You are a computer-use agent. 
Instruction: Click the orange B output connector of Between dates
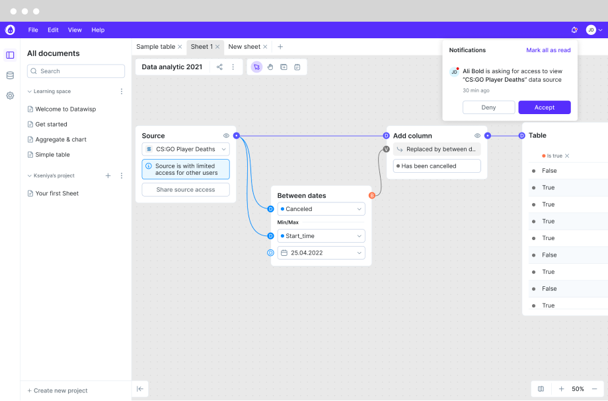pos(372,195)
